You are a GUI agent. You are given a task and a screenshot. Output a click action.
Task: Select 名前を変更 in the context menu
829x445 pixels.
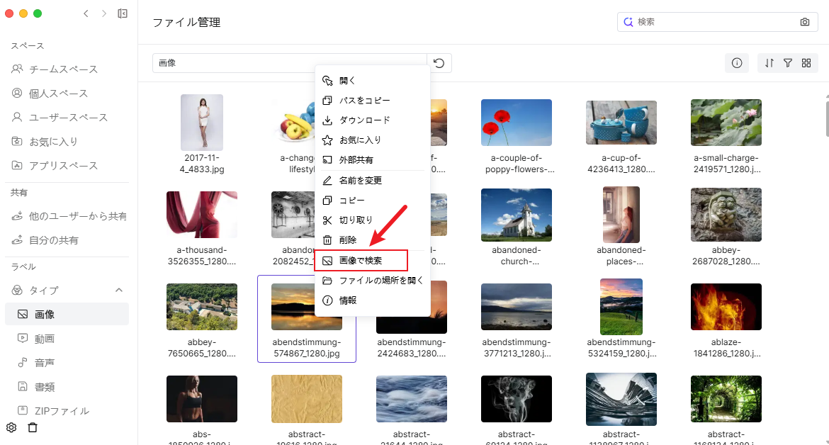point(361,181)
